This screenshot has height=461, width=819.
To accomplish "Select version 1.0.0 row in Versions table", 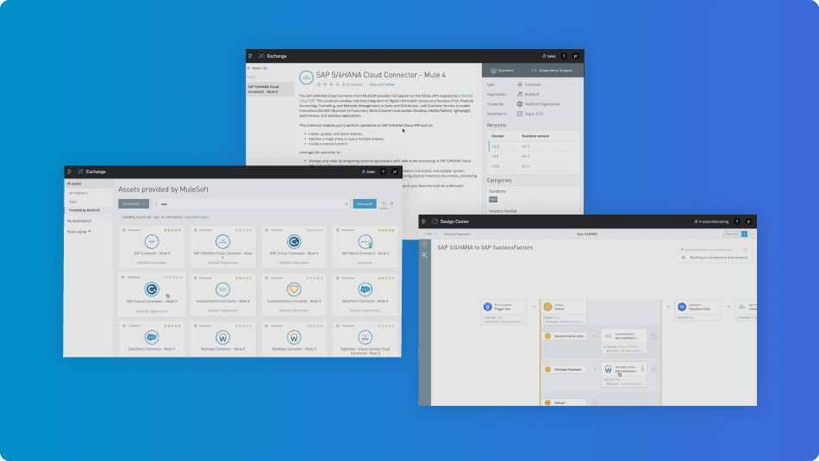I will pyautogui.click(x=534, y=166).
